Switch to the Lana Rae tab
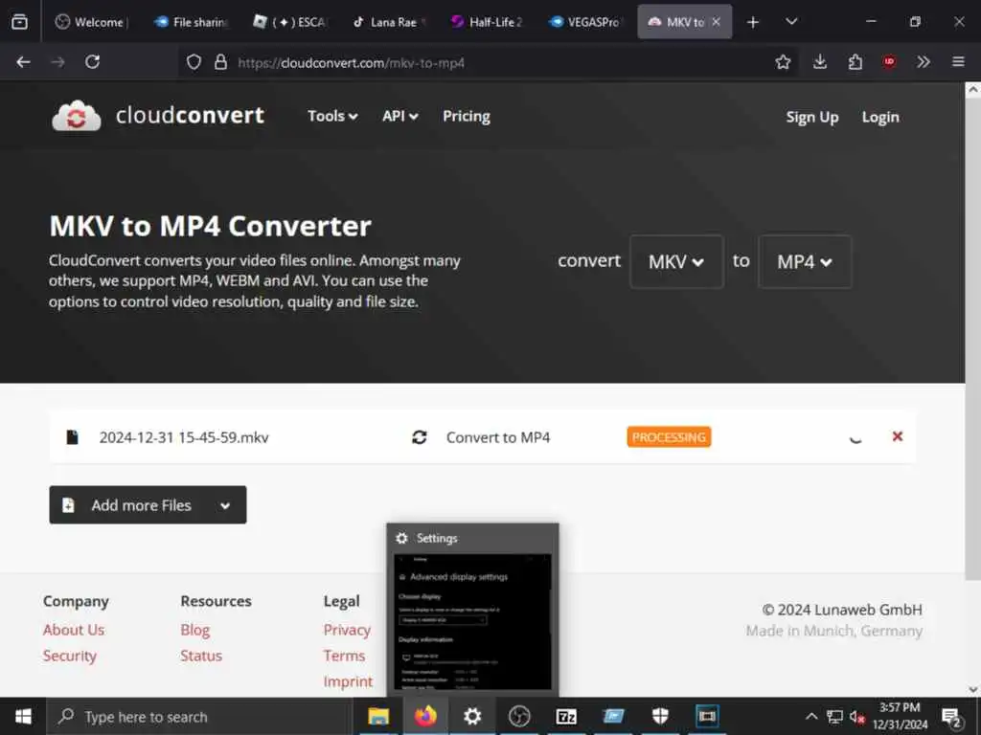Image resolution: width=981 pixels, height=735 pixels. (391, 22)
